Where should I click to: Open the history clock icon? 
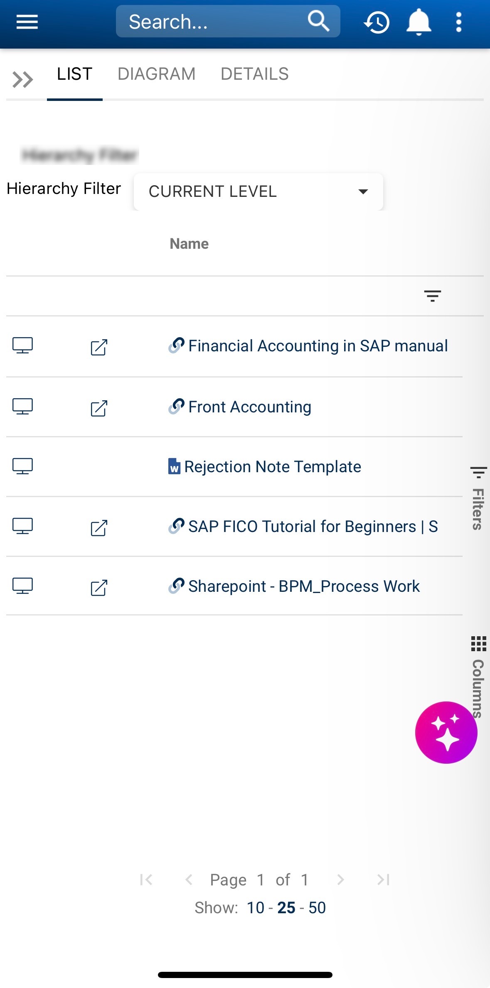point(377,22)
